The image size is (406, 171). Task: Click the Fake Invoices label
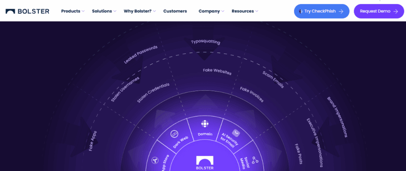252,94
